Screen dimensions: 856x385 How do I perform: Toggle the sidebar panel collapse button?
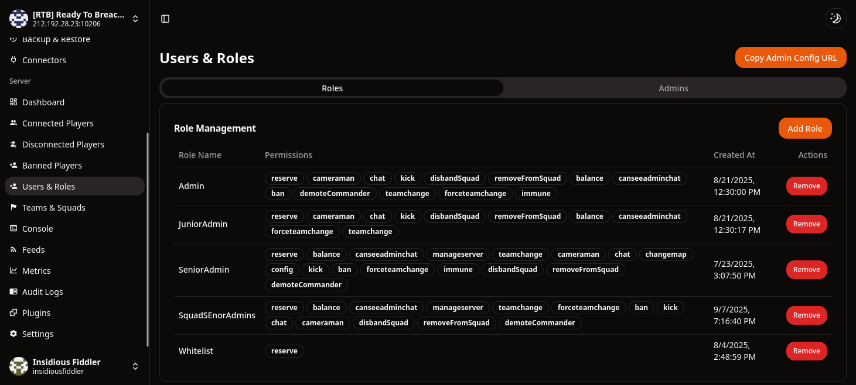click(x=165, y=19)
